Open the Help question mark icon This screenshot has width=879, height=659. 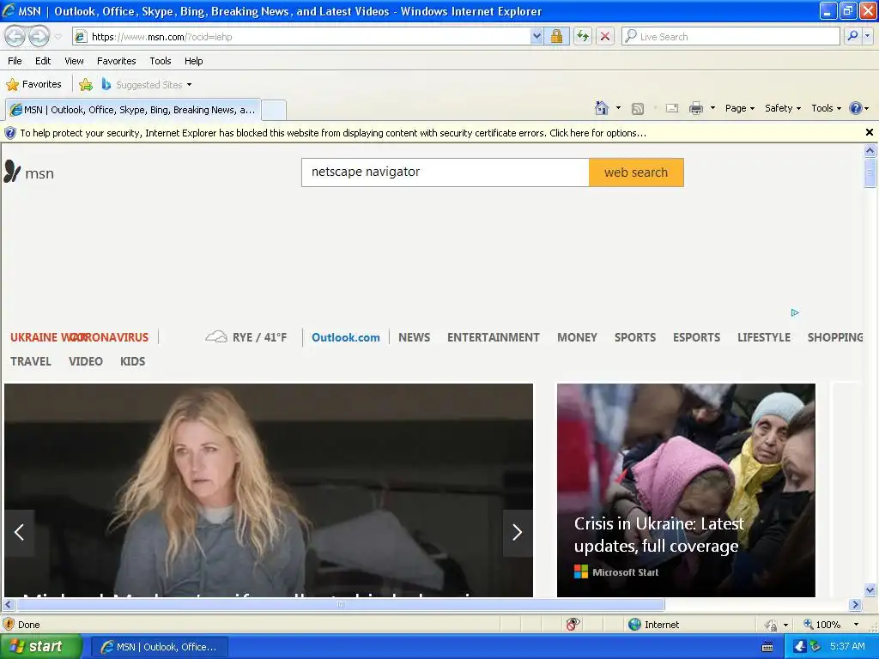[858, 108]
